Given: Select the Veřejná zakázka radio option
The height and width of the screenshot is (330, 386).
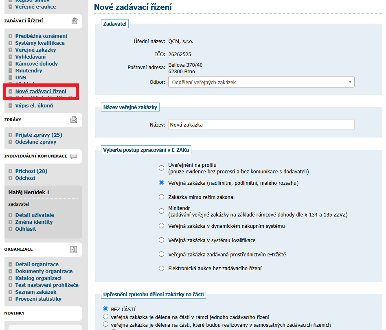Looking at the screenshot, I should pos(162,183).
